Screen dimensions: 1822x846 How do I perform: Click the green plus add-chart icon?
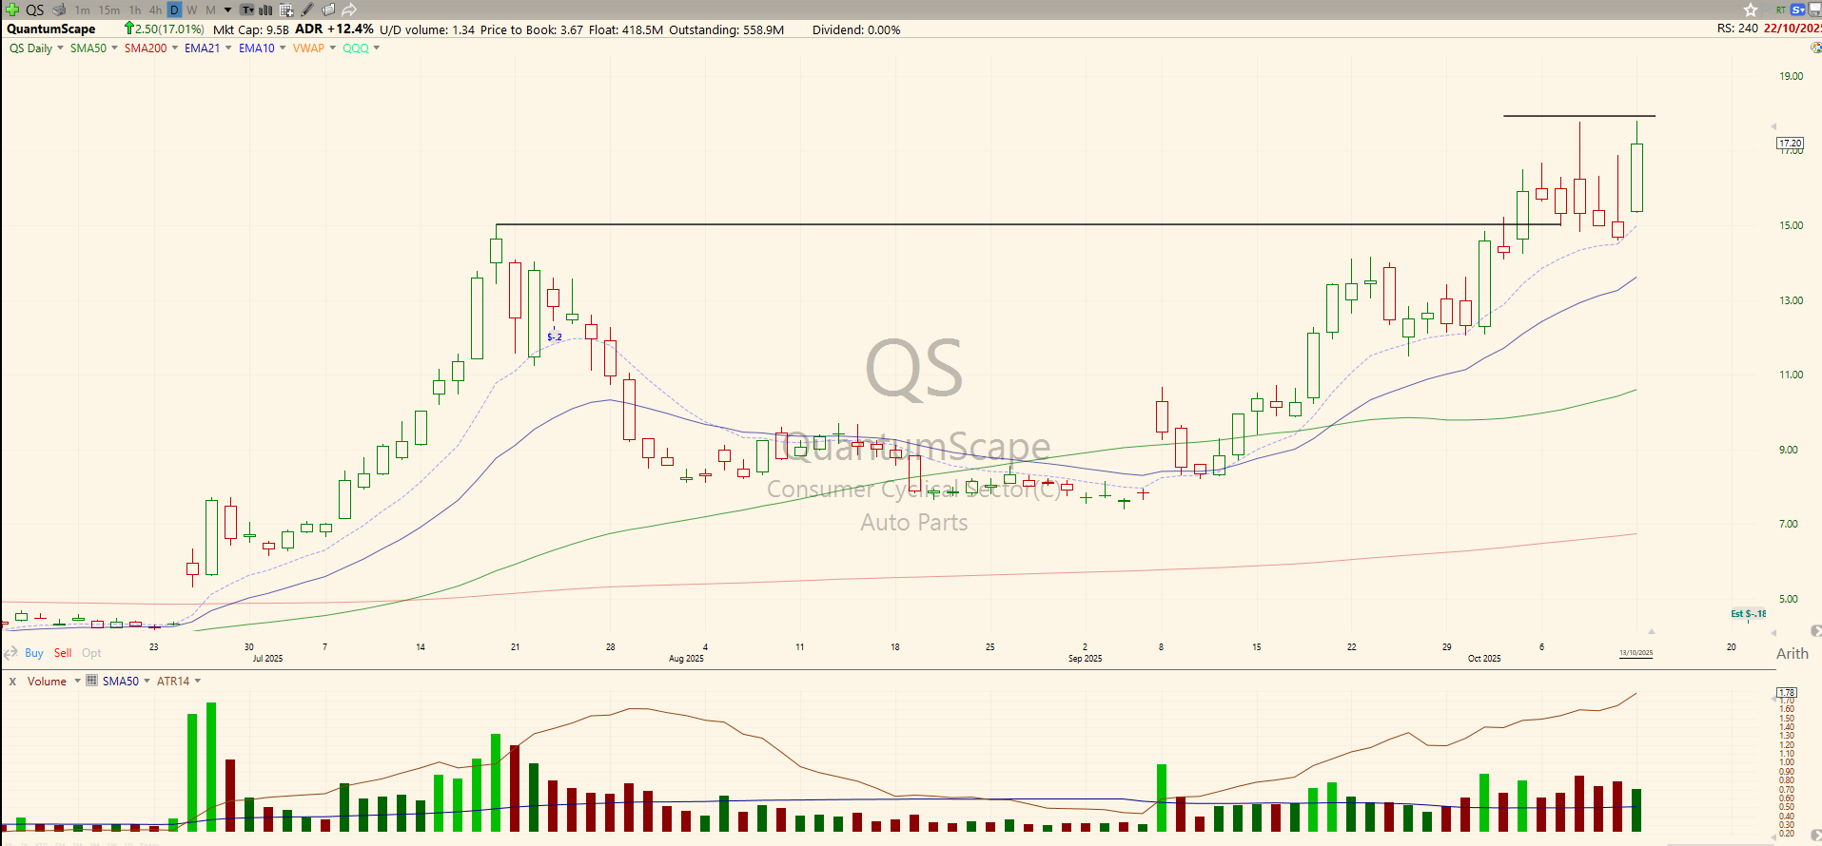[x=12, y=10]
